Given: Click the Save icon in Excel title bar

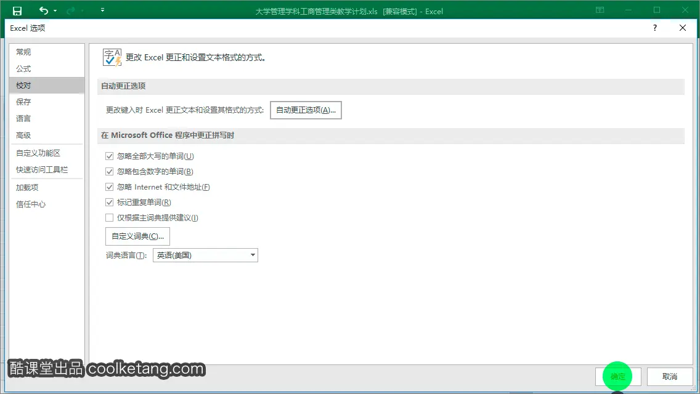Looking at the screenshot, I should [x=17, y=10].
